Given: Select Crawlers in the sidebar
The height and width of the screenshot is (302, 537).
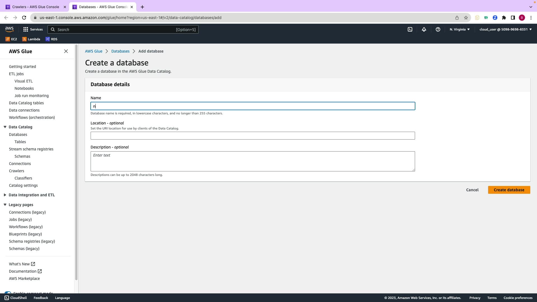Looking at the screenshot, I should pyautogui.click(x=17, y=171).
